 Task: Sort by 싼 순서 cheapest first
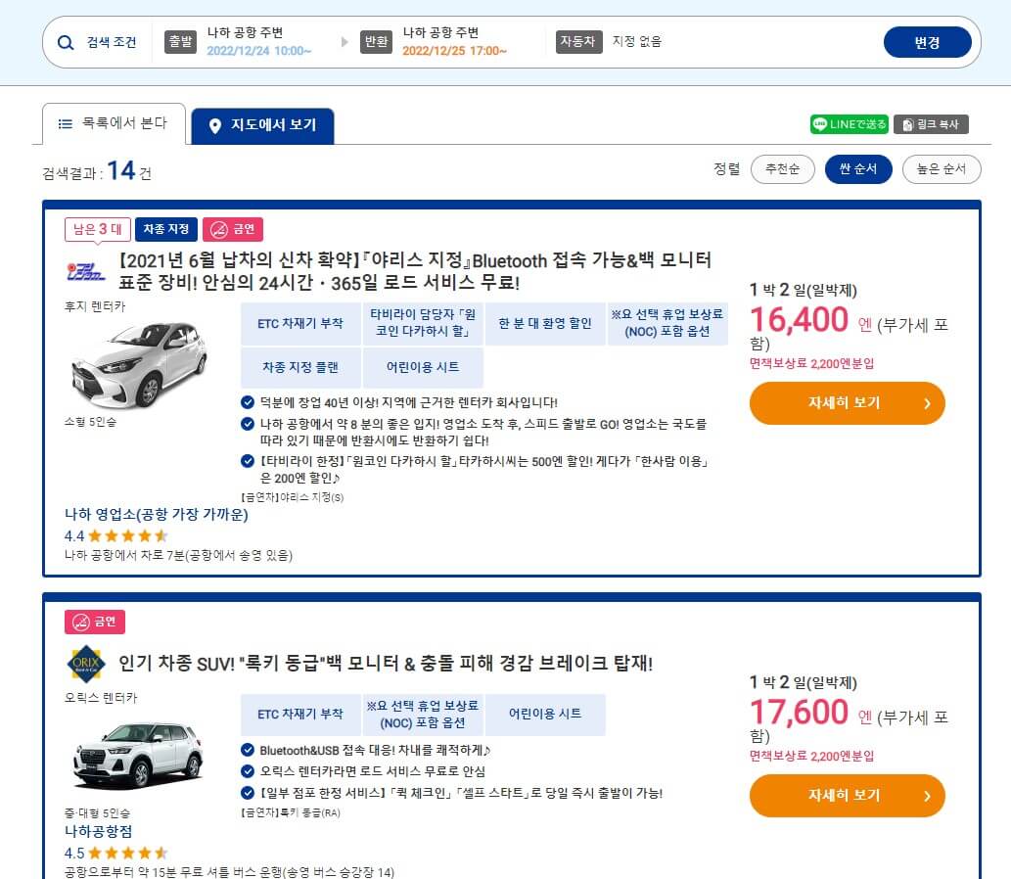pyautogui.click(x=858, y=169)
